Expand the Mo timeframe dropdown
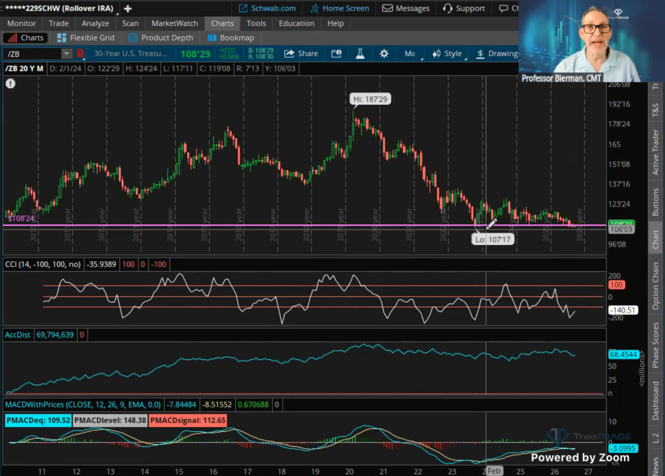Image resolution: width=665 pixels, height=476 pixels. [412, 54]
